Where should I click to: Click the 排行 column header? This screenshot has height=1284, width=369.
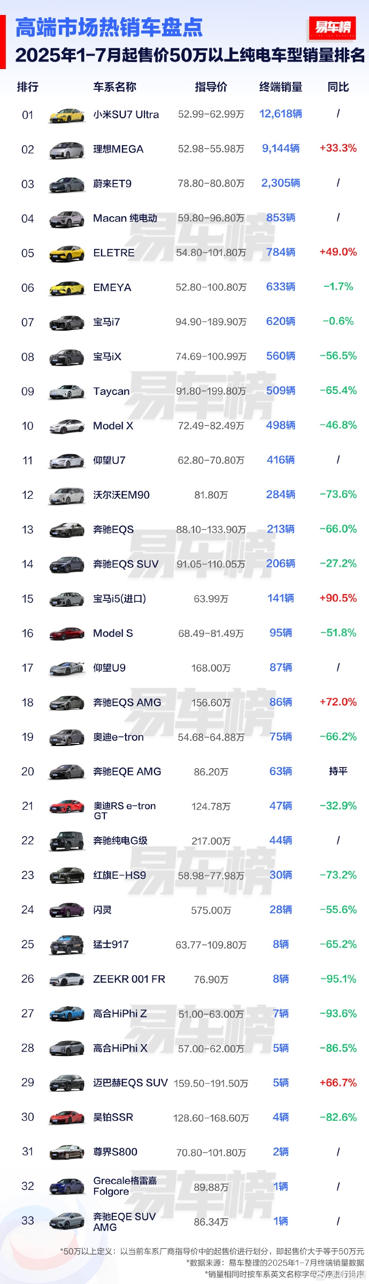pyautogui.click(x=28, y=87)
